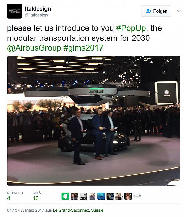
Task: Click the blue underwater liker avatar
Action: 101,196
